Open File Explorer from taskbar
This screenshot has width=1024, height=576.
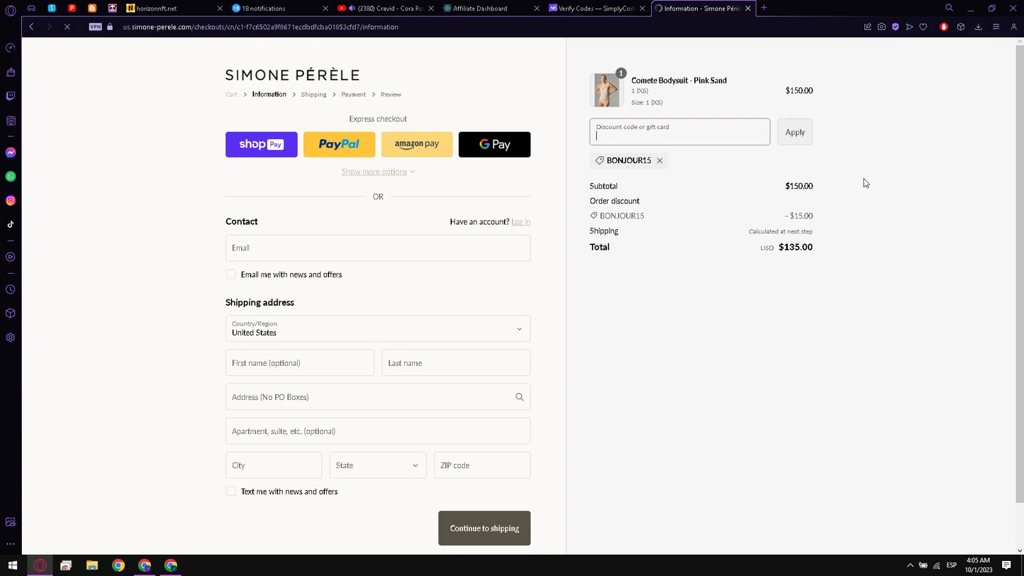92,565
